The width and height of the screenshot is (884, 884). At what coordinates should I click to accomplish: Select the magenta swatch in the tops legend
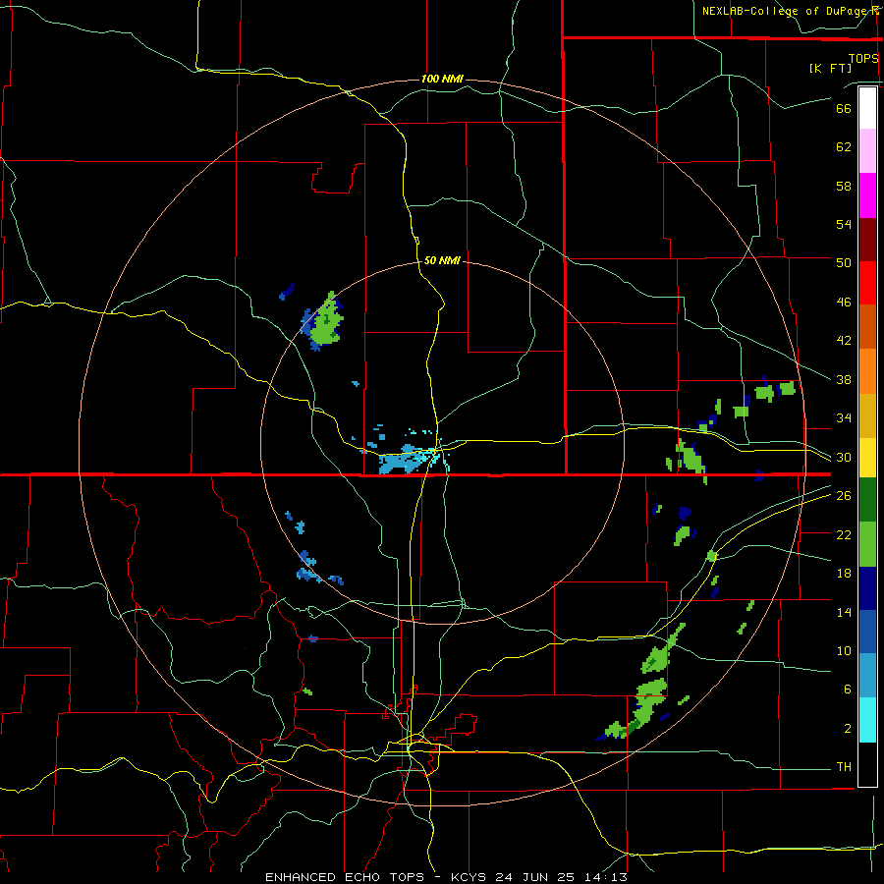coord(867,195)
